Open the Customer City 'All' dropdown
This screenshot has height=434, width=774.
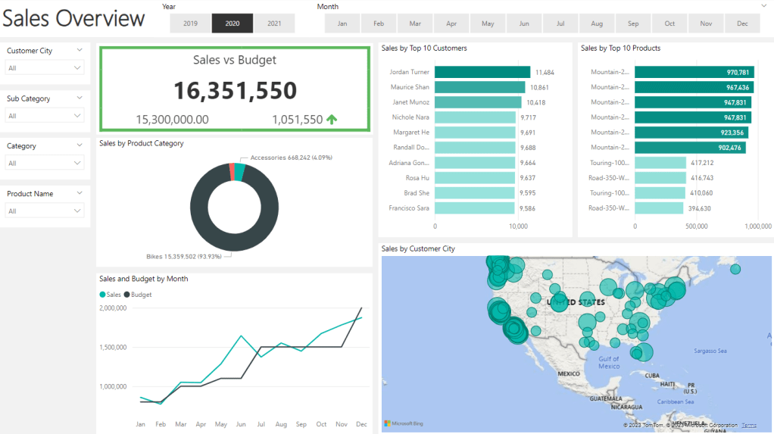tap(45, 68)
